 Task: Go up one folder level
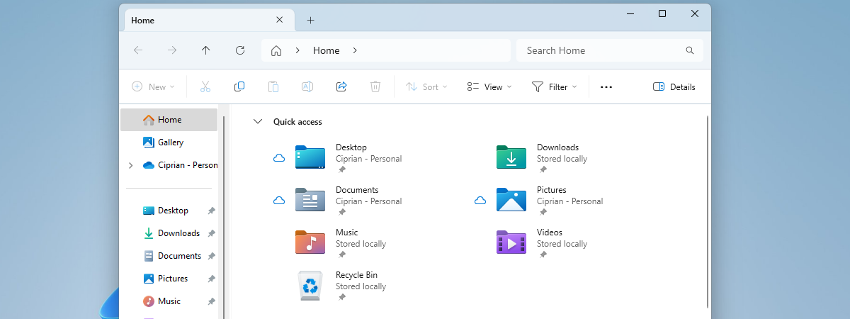coord(206,50)
